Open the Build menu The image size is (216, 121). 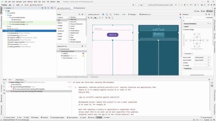click(x=35, y=2)
